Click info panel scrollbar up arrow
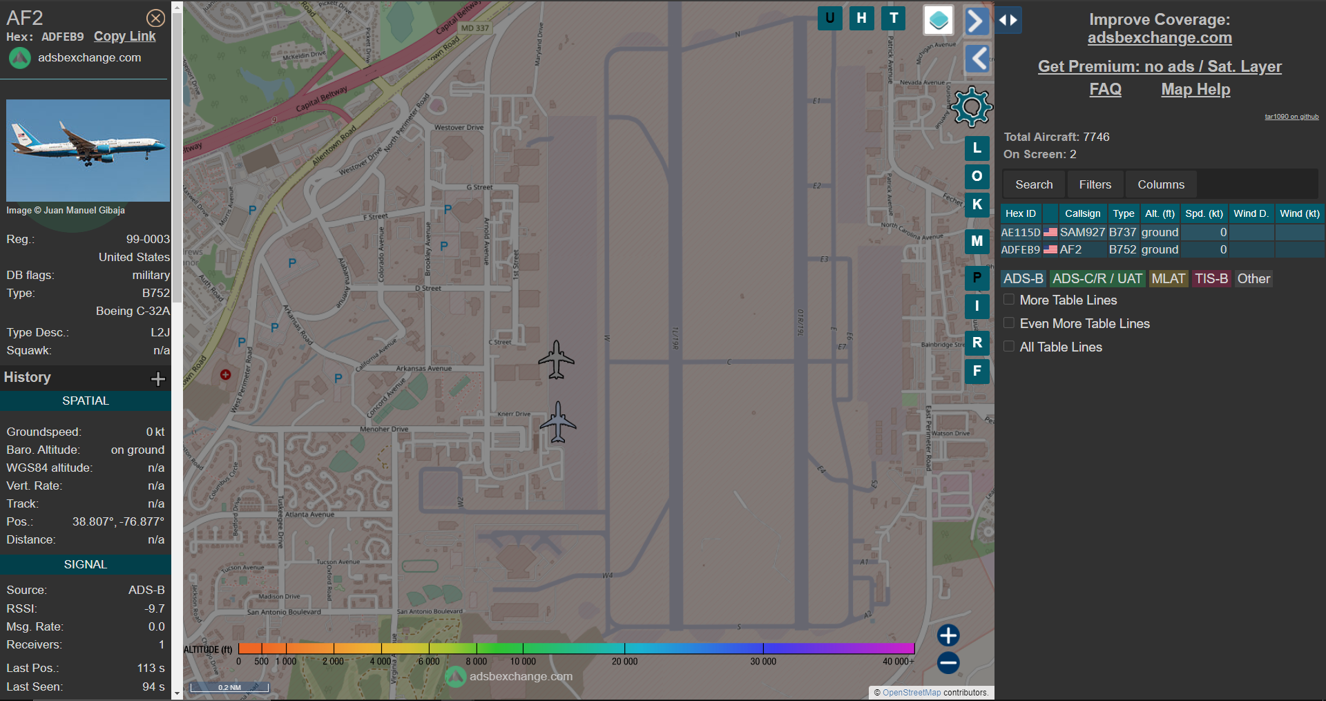1326x701 pixels. (x=177, y=7)
